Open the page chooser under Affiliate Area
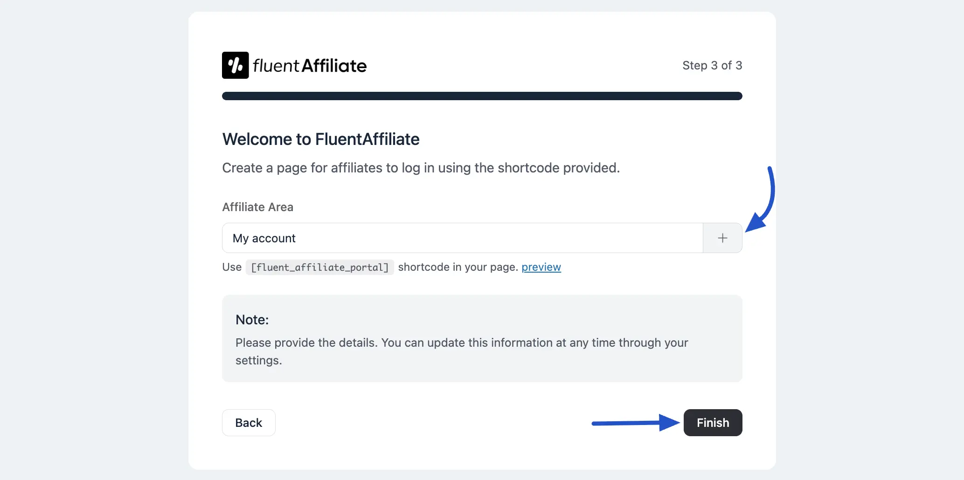 pyautogui.click(x=462, y=238)
